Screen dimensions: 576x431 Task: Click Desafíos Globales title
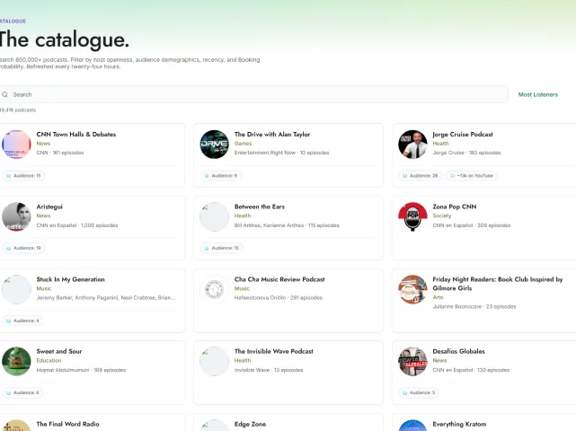(458, 351)
